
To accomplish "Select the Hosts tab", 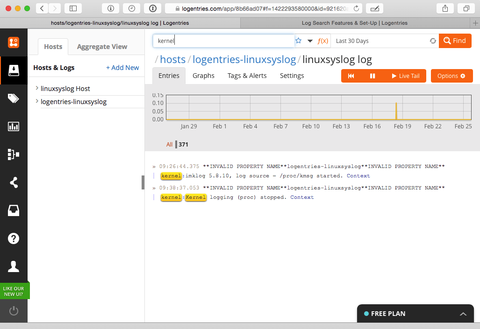I will (x=53, y=47).
